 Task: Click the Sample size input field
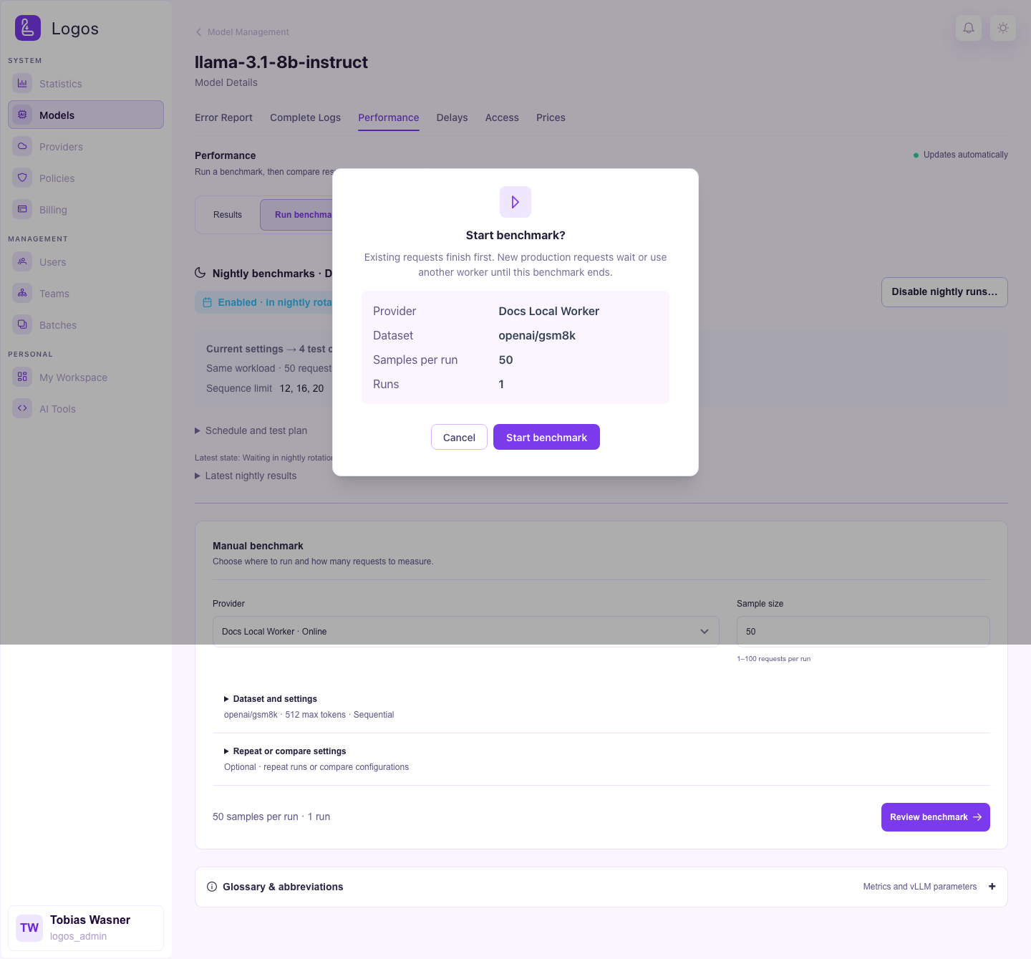point(863,632)
